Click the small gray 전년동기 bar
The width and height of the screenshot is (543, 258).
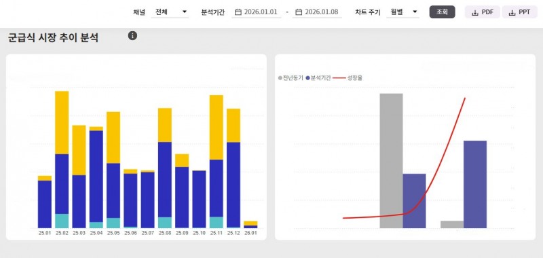pyautogui.click(x=452, y=225)
